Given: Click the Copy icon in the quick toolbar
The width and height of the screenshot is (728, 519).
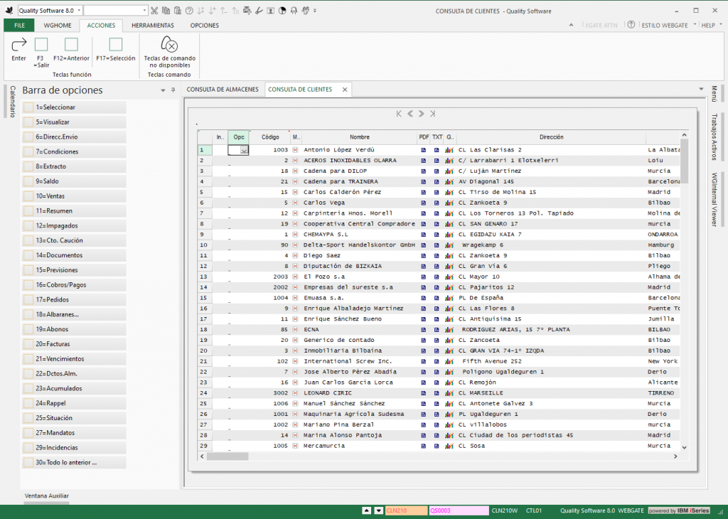Looking at the screenshot, I should [x=166, y=10].
